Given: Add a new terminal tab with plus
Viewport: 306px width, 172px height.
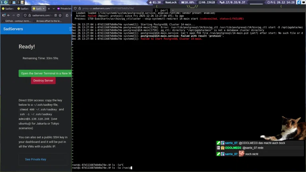Looking at the screenshot, I should point(173,10).
